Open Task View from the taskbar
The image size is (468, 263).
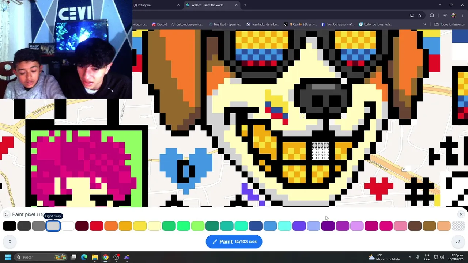(x=73, y=257)
